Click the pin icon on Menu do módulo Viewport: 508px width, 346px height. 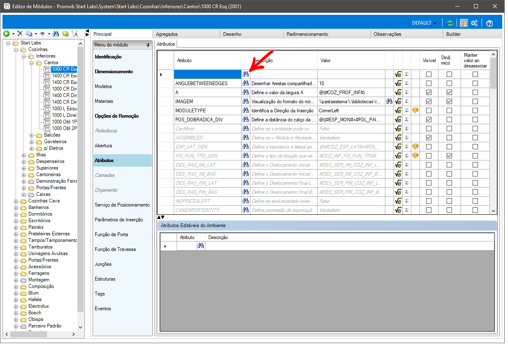click(x=148, y=45)
